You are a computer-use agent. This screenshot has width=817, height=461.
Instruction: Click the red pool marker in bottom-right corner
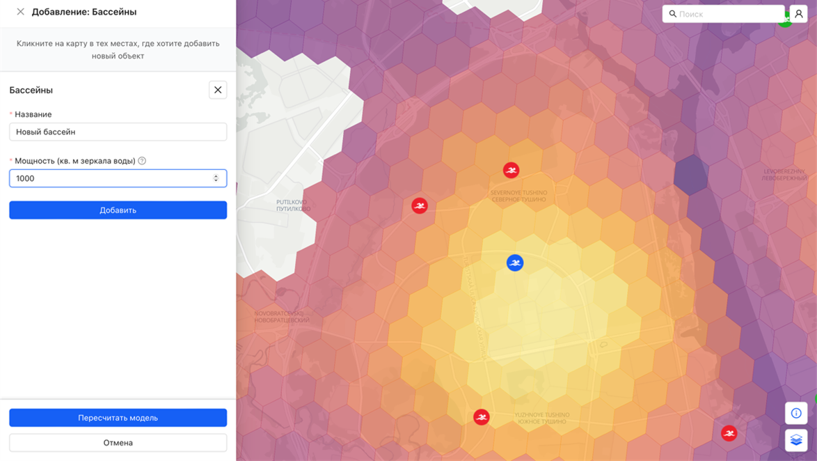[729, 433]
